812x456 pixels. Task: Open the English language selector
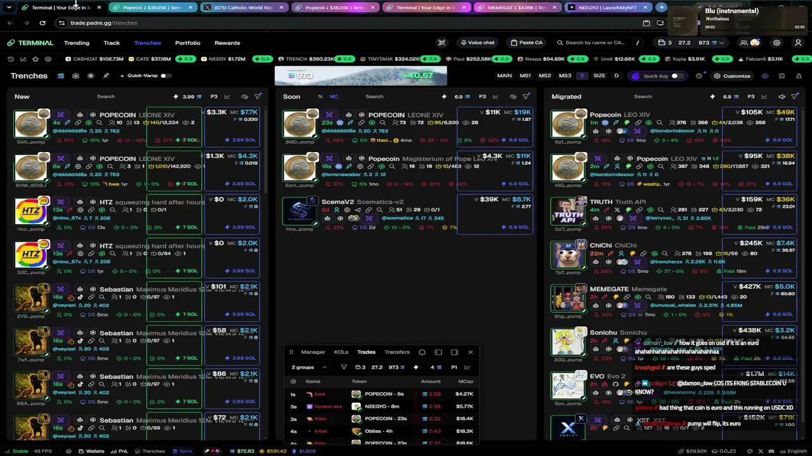tap(794, 451)
